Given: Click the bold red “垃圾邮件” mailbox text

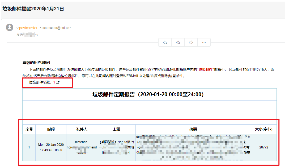Looking at the screenshot, I should pos(206,69).
